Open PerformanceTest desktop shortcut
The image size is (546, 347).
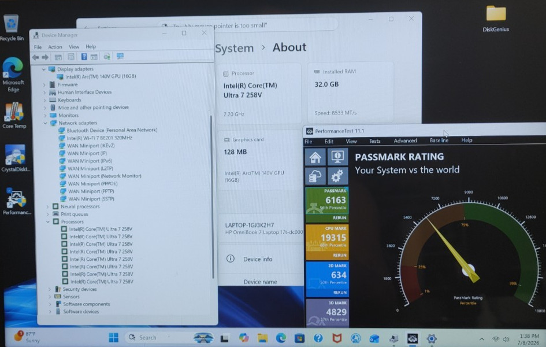click(16, 201)
